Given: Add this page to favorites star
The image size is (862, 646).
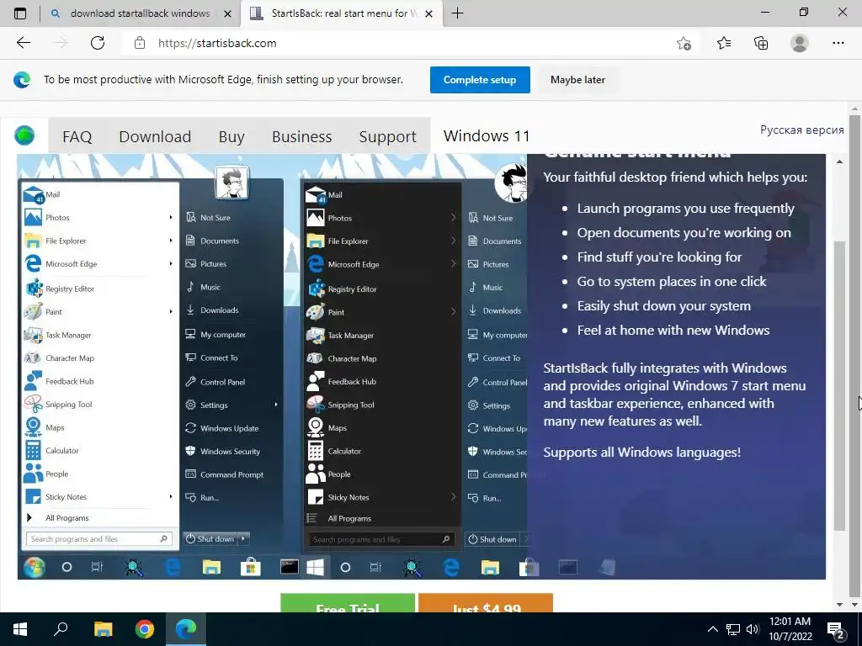Looking at the screenshot, I should point(684,43).
